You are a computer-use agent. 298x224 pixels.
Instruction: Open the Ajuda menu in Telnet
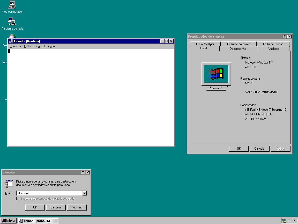pos(51,46)
